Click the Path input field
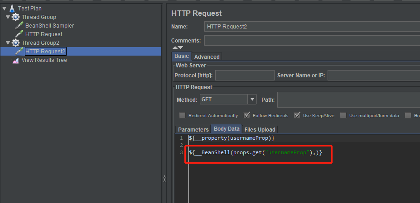The image size is (420, 203). point(348,99)
